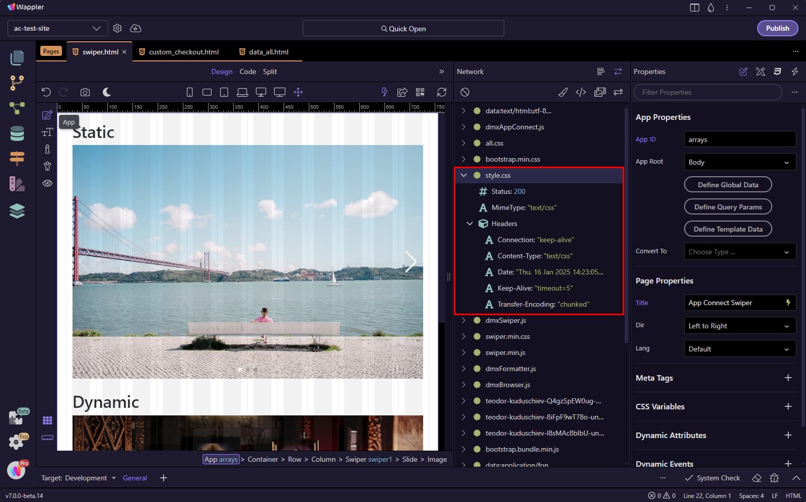Image resolution: width=806 pixels, height=502 pixels.
Task: Expand the dmxAppConnect.js entry
Action: click(x=464, y=127)
